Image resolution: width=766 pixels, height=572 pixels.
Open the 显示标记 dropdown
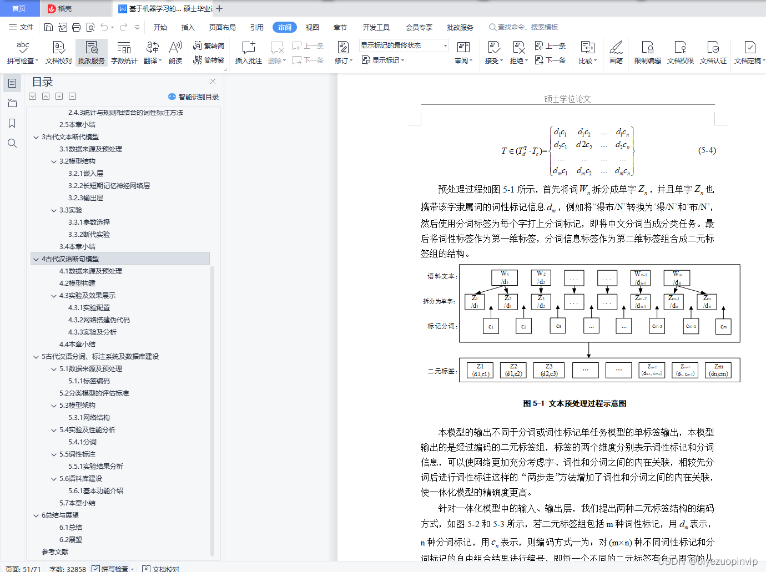pyautogui.click(x=383, y=60)
